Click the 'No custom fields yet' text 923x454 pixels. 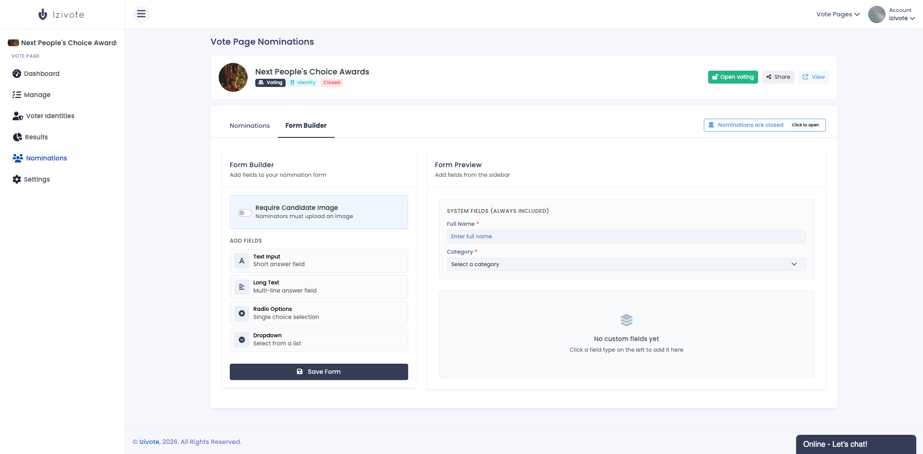pos(626,339)
